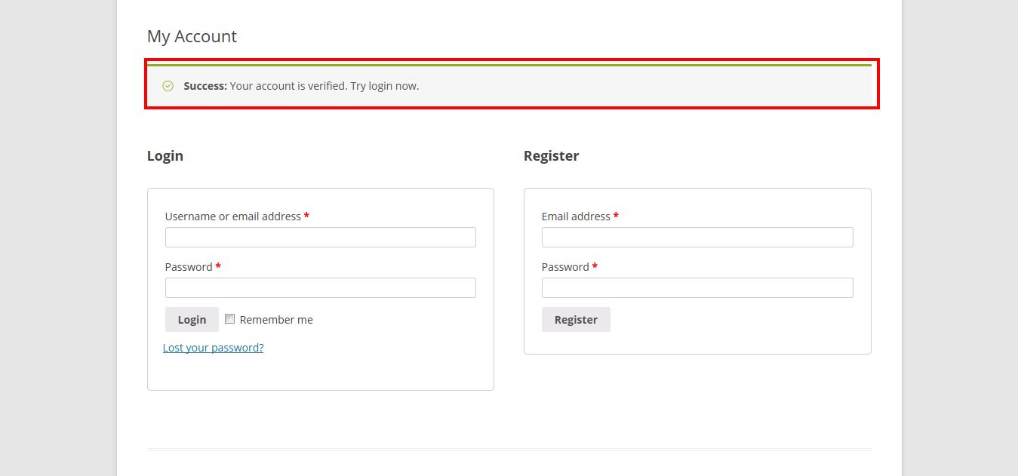1018x476 pixels.
Task: Open the Lost your password link
Action: (213, 348)
